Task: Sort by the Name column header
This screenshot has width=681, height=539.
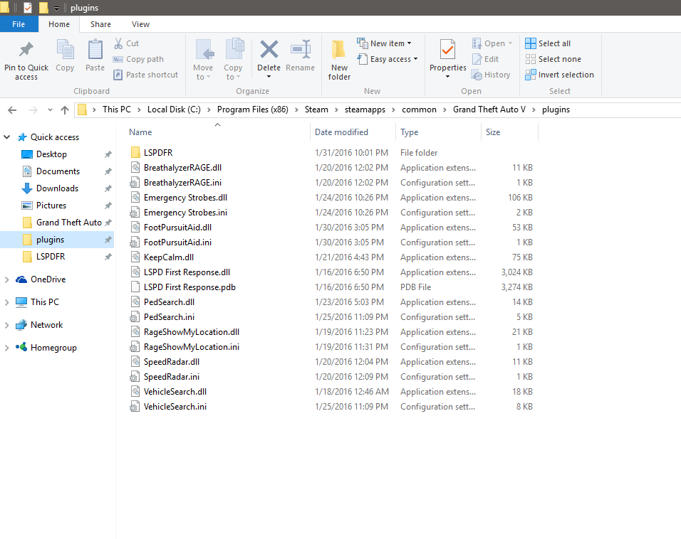Action: point(217,132)
